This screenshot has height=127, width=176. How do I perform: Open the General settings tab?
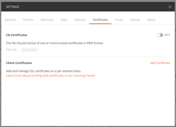tap(10, 20)
